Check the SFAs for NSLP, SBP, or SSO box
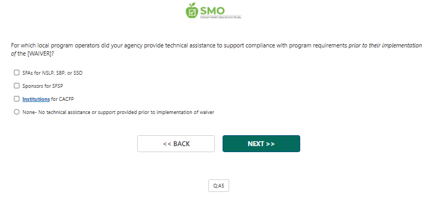 coord(17,73)
